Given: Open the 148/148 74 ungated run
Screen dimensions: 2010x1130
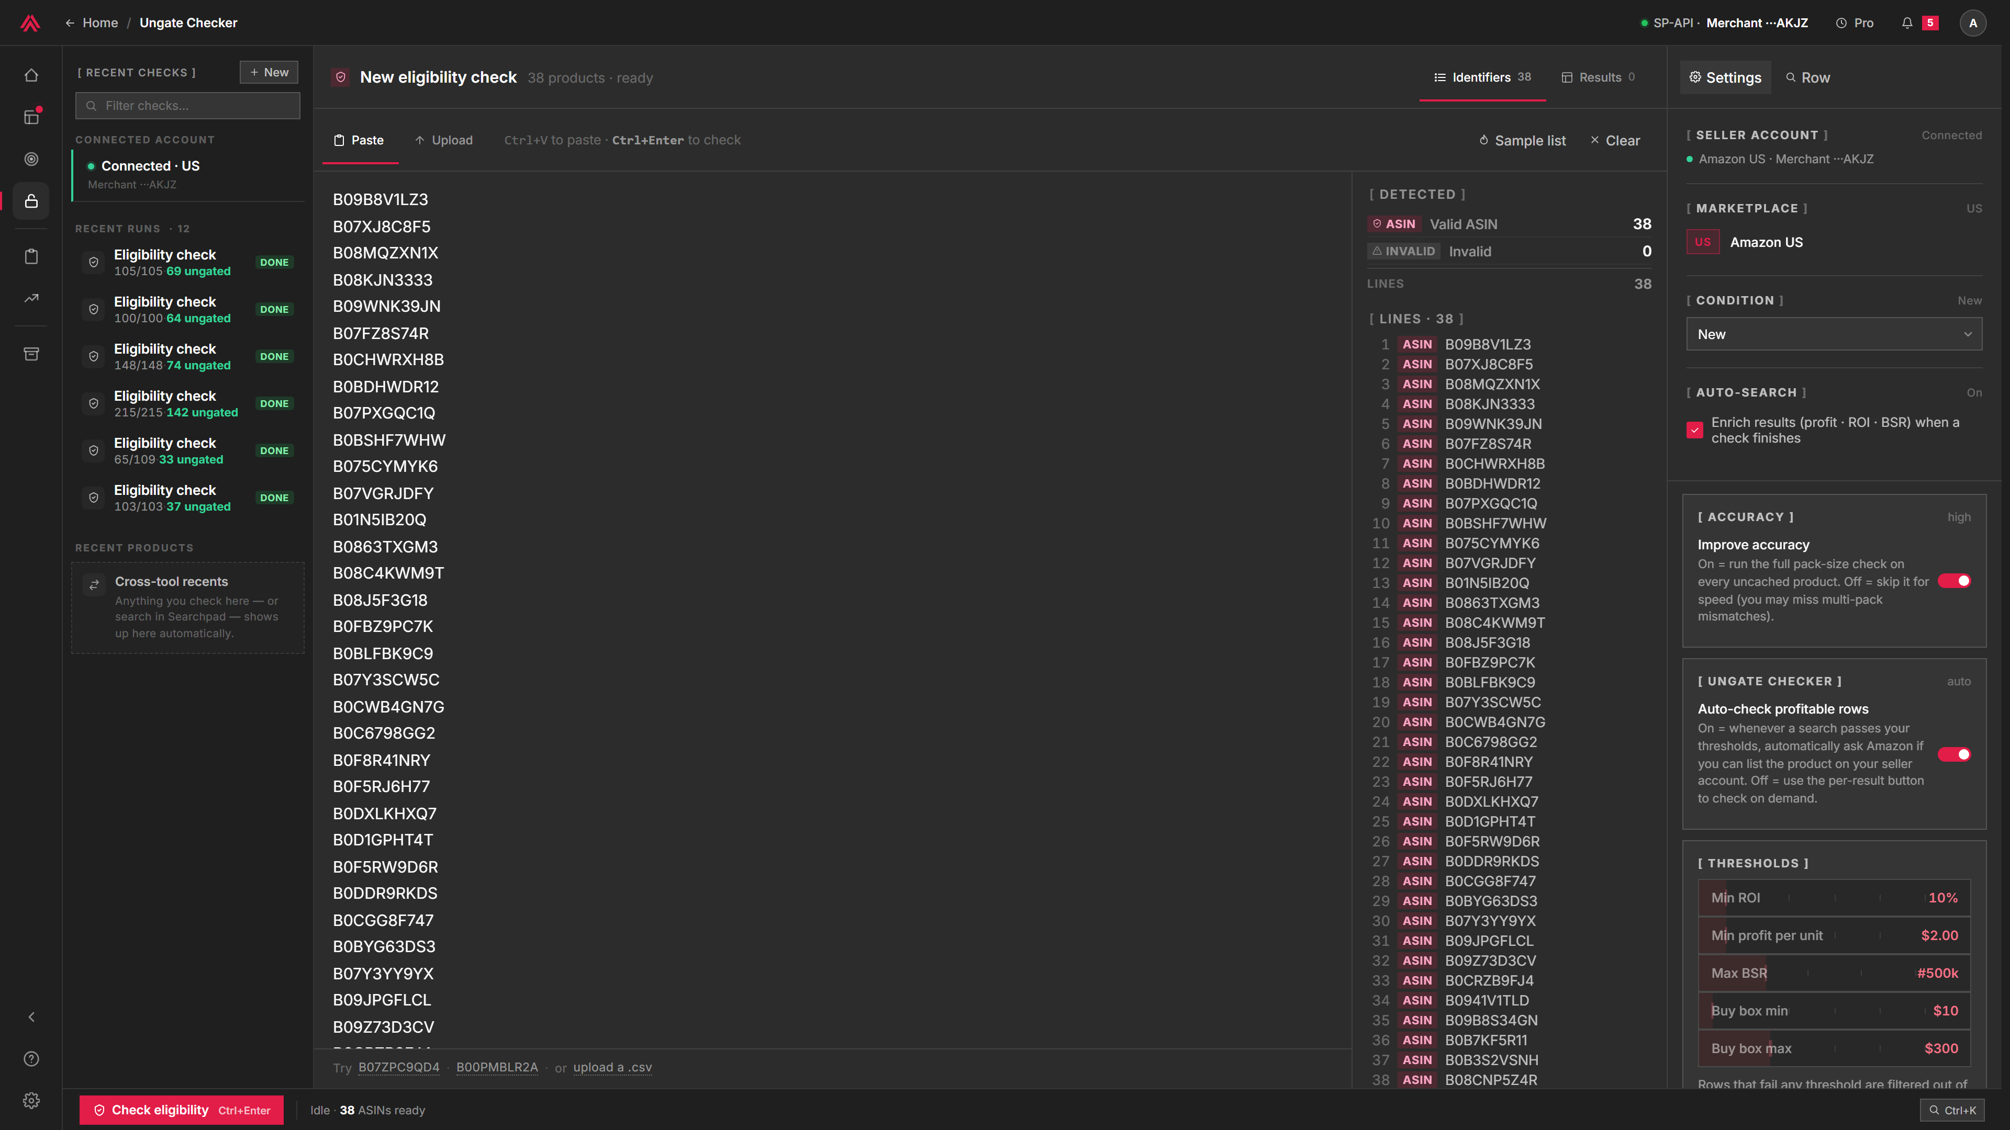Looking at the screenshot, I should pos(187,356).
